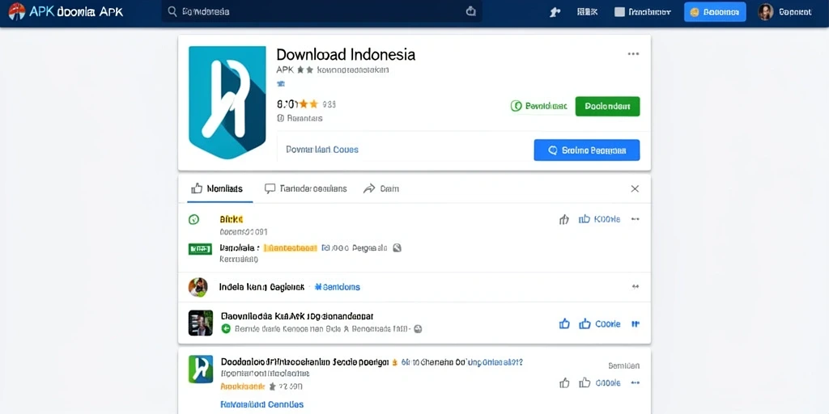Click the magnifier icon in the search bar

(x=172, y=11)
